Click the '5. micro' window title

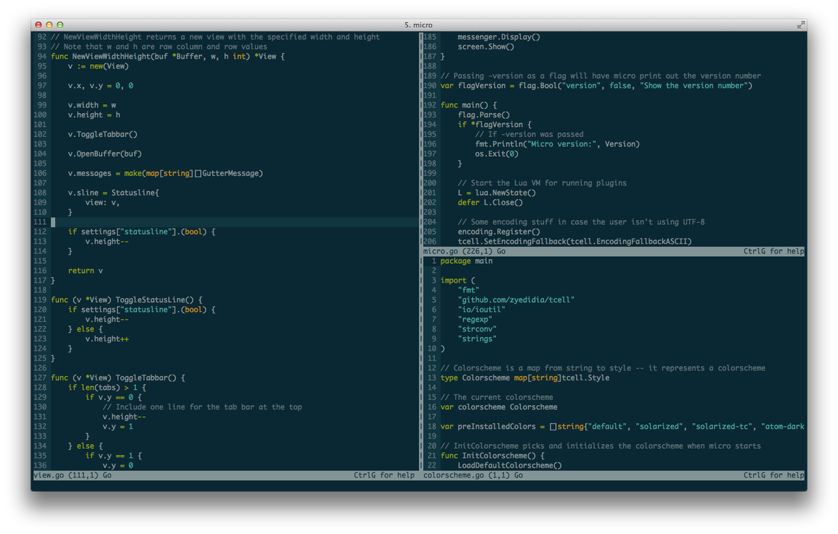tap(419, 25)
